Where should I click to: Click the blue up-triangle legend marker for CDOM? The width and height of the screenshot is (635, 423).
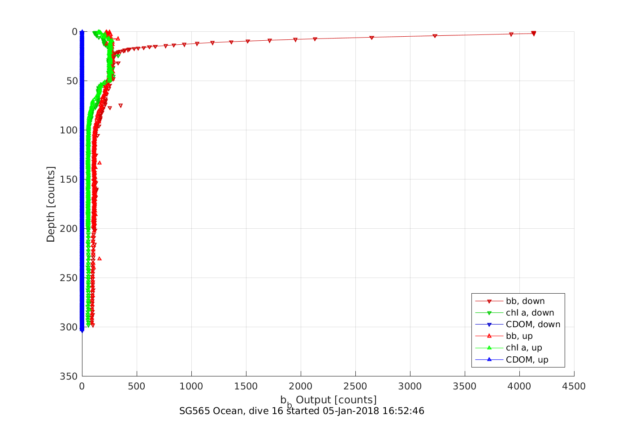tap(489, 359)
